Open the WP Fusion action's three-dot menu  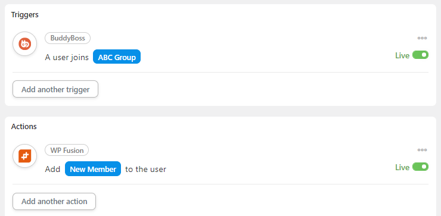point(422,150)
